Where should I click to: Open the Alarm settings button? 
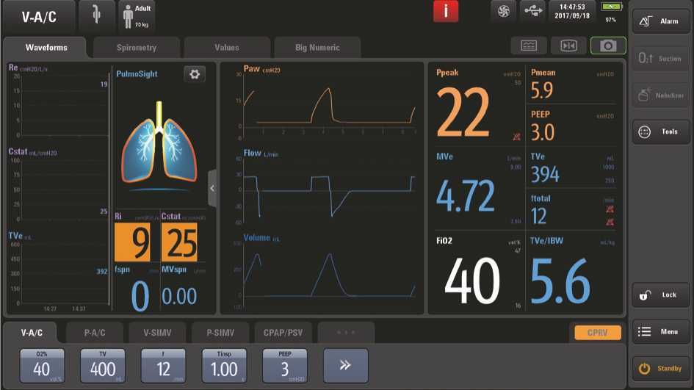pyautogui.click(x=660, y=21)
